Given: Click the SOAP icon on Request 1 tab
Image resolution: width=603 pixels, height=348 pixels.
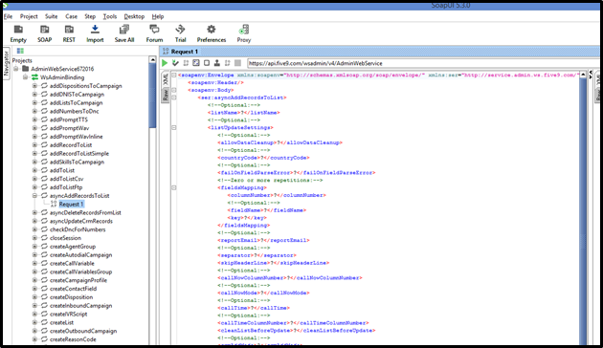Looking at the screenshot, I should [166, 51].
